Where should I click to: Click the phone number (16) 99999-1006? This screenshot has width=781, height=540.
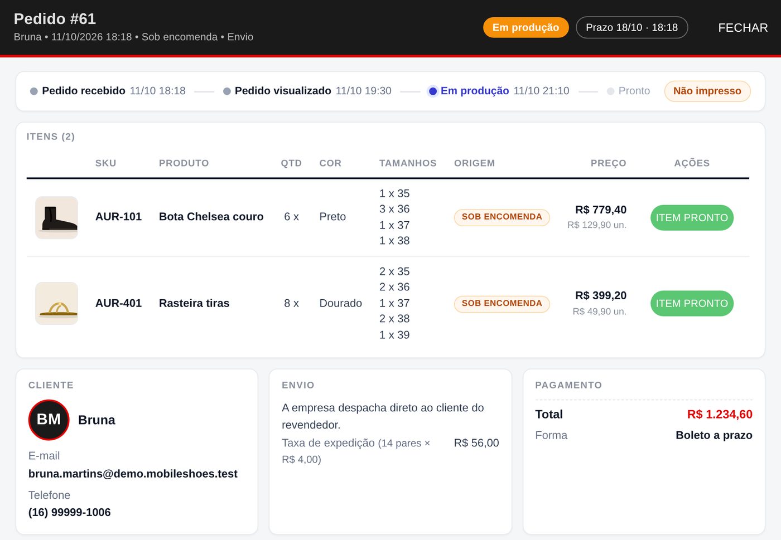pos(70,512)
